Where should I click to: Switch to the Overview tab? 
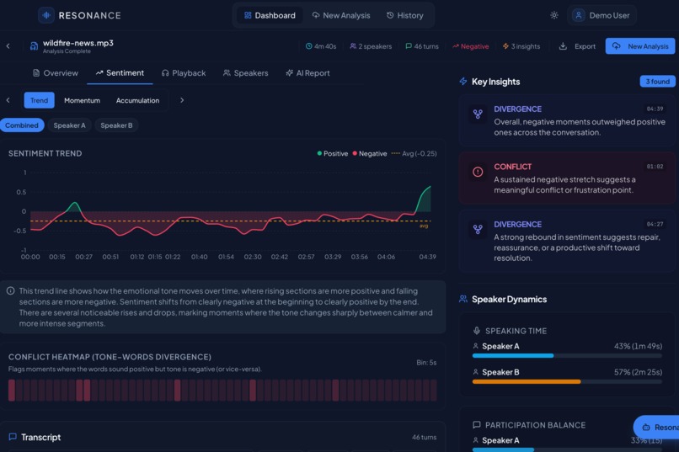coord(56,73)
